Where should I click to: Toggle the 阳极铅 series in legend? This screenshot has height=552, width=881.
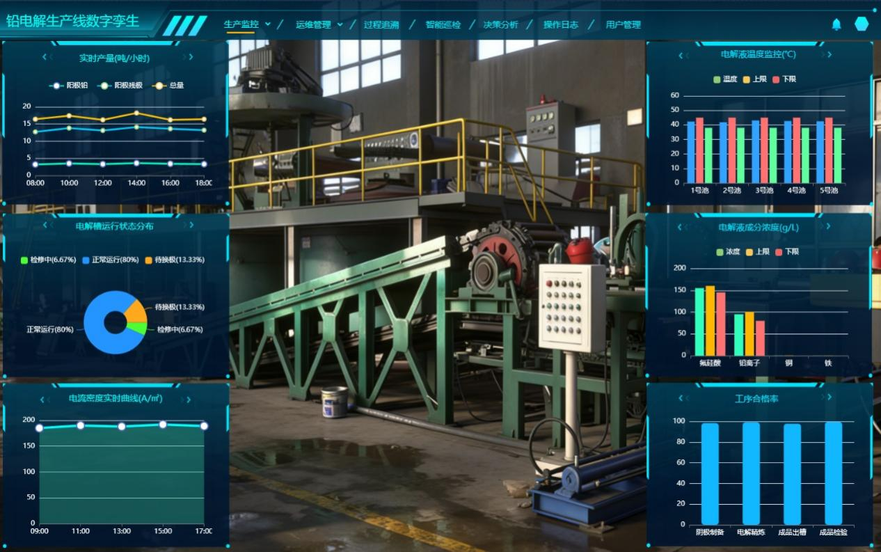click(69, 86)
